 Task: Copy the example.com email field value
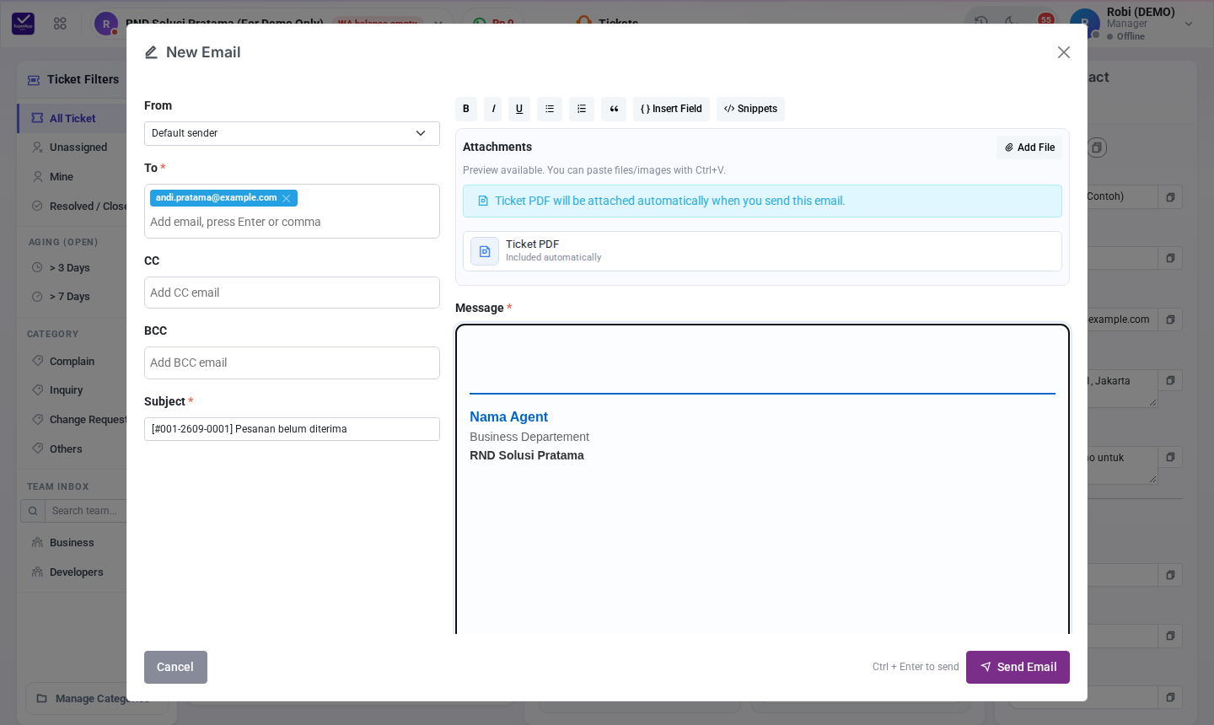1170,320
